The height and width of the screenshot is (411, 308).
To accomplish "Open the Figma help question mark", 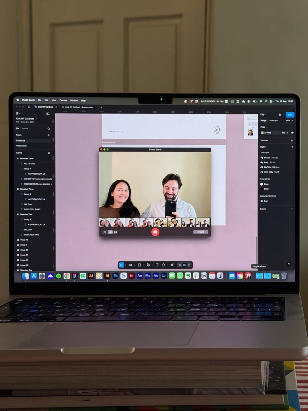I will (x=289, y=265).
